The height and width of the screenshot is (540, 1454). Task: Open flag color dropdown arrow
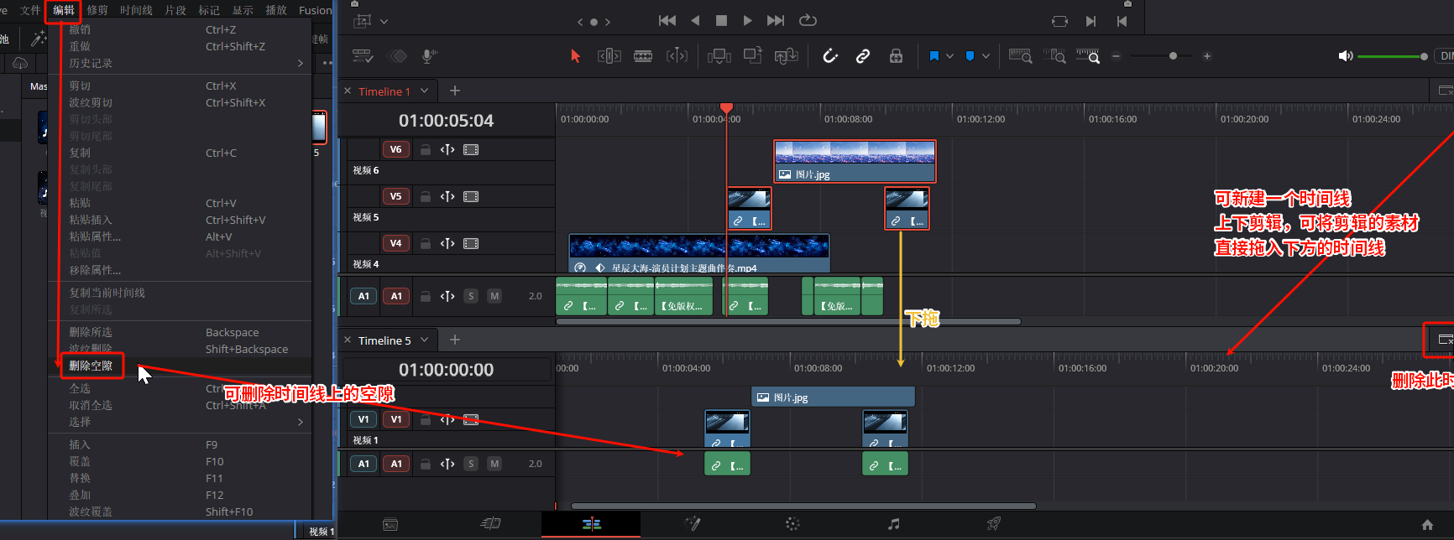(949, 56)
